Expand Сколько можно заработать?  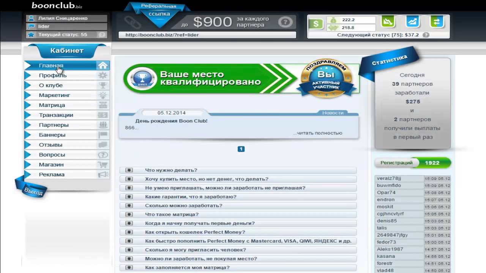tap(238, 206)
